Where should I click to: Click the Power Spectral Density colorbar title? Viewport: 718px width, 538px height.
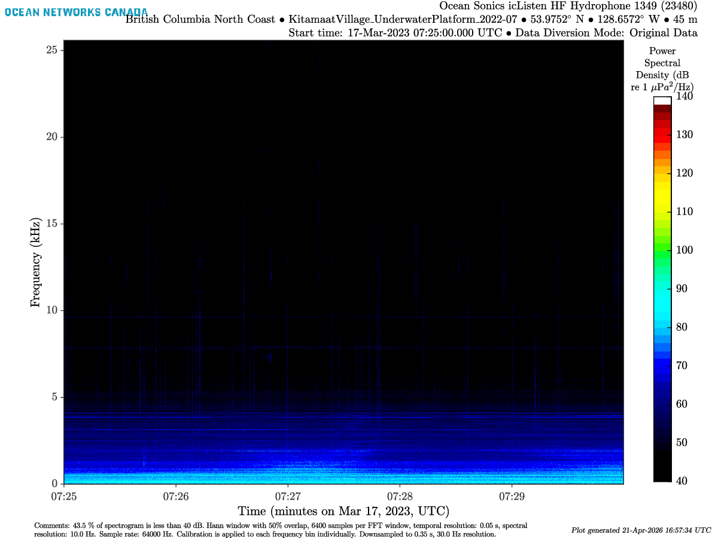(x=662, y=69)
